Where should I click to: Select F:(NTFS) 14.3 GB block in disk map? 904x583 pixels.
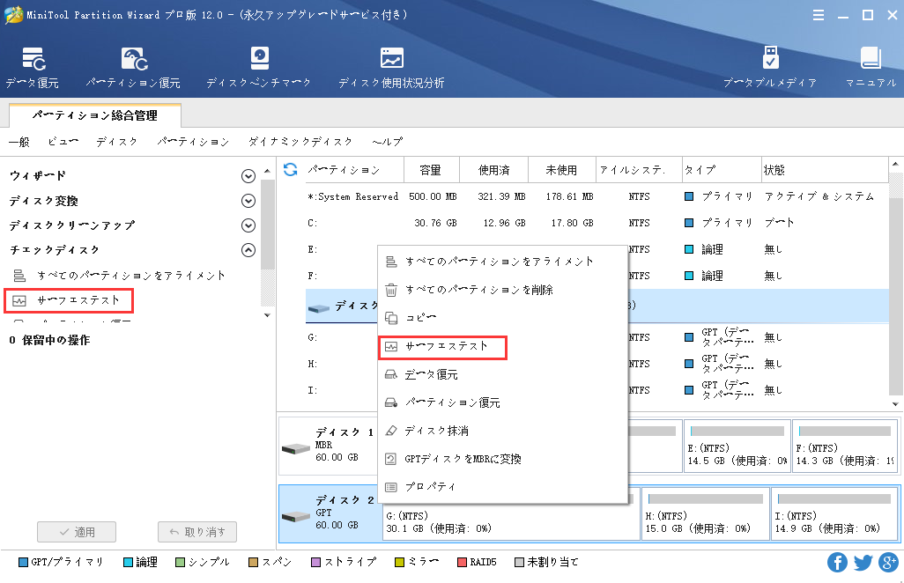point(845,446)
